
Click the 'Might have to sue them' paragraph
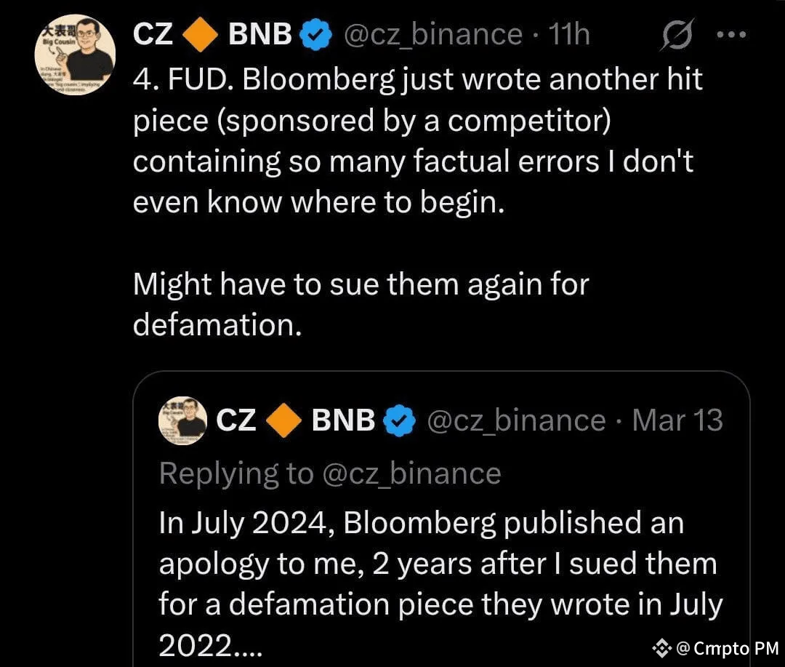[361, 304]
